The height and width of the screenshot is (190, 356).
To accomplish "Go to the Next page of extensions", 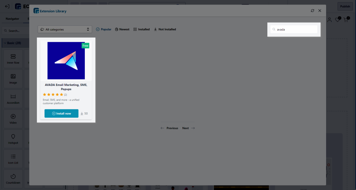I will (x=188, y=128).
